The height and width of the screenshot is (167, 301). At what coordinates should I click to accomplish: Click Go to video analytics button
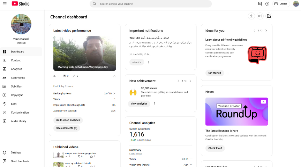point(68,120)
